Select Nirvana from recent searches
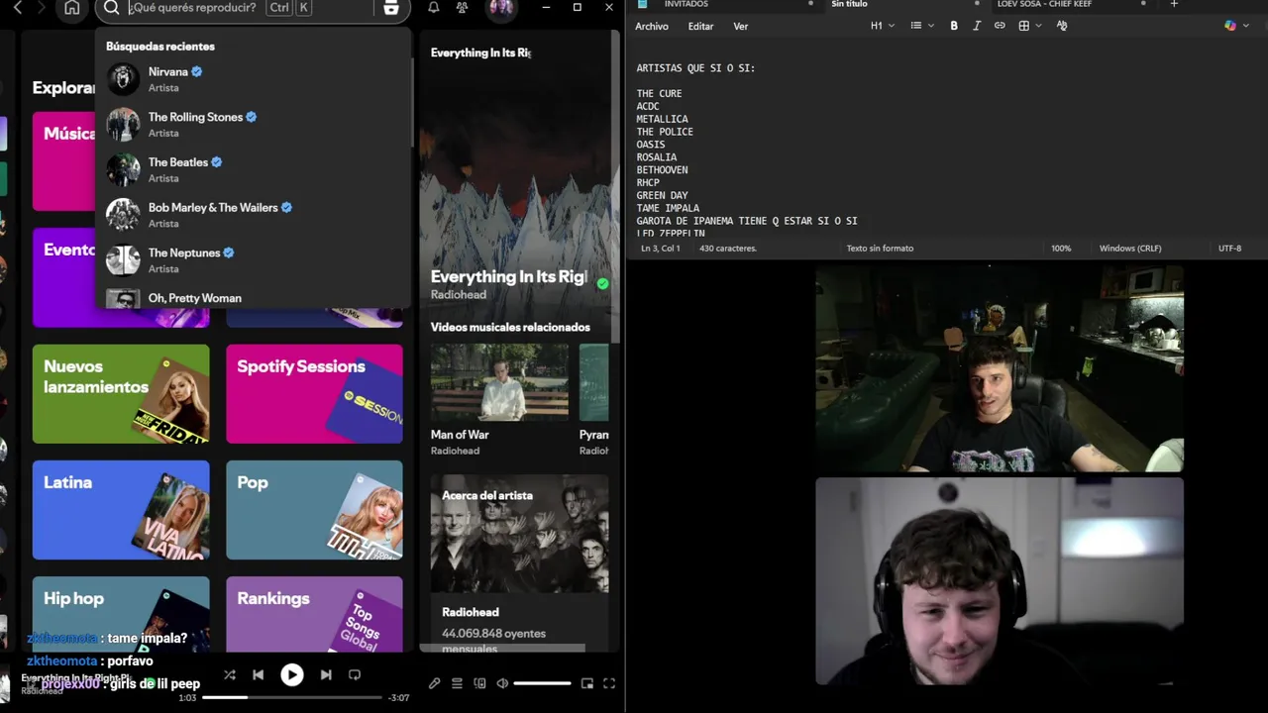This screenshot has height=713, width=1268. [x=253, y=79]
